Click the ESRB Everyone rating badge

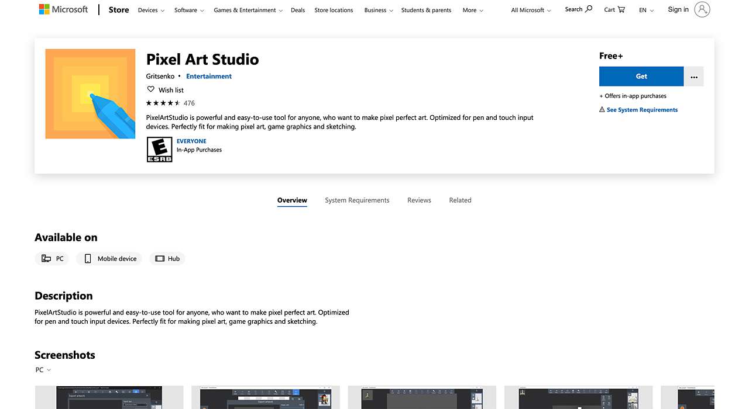[159, 150]
